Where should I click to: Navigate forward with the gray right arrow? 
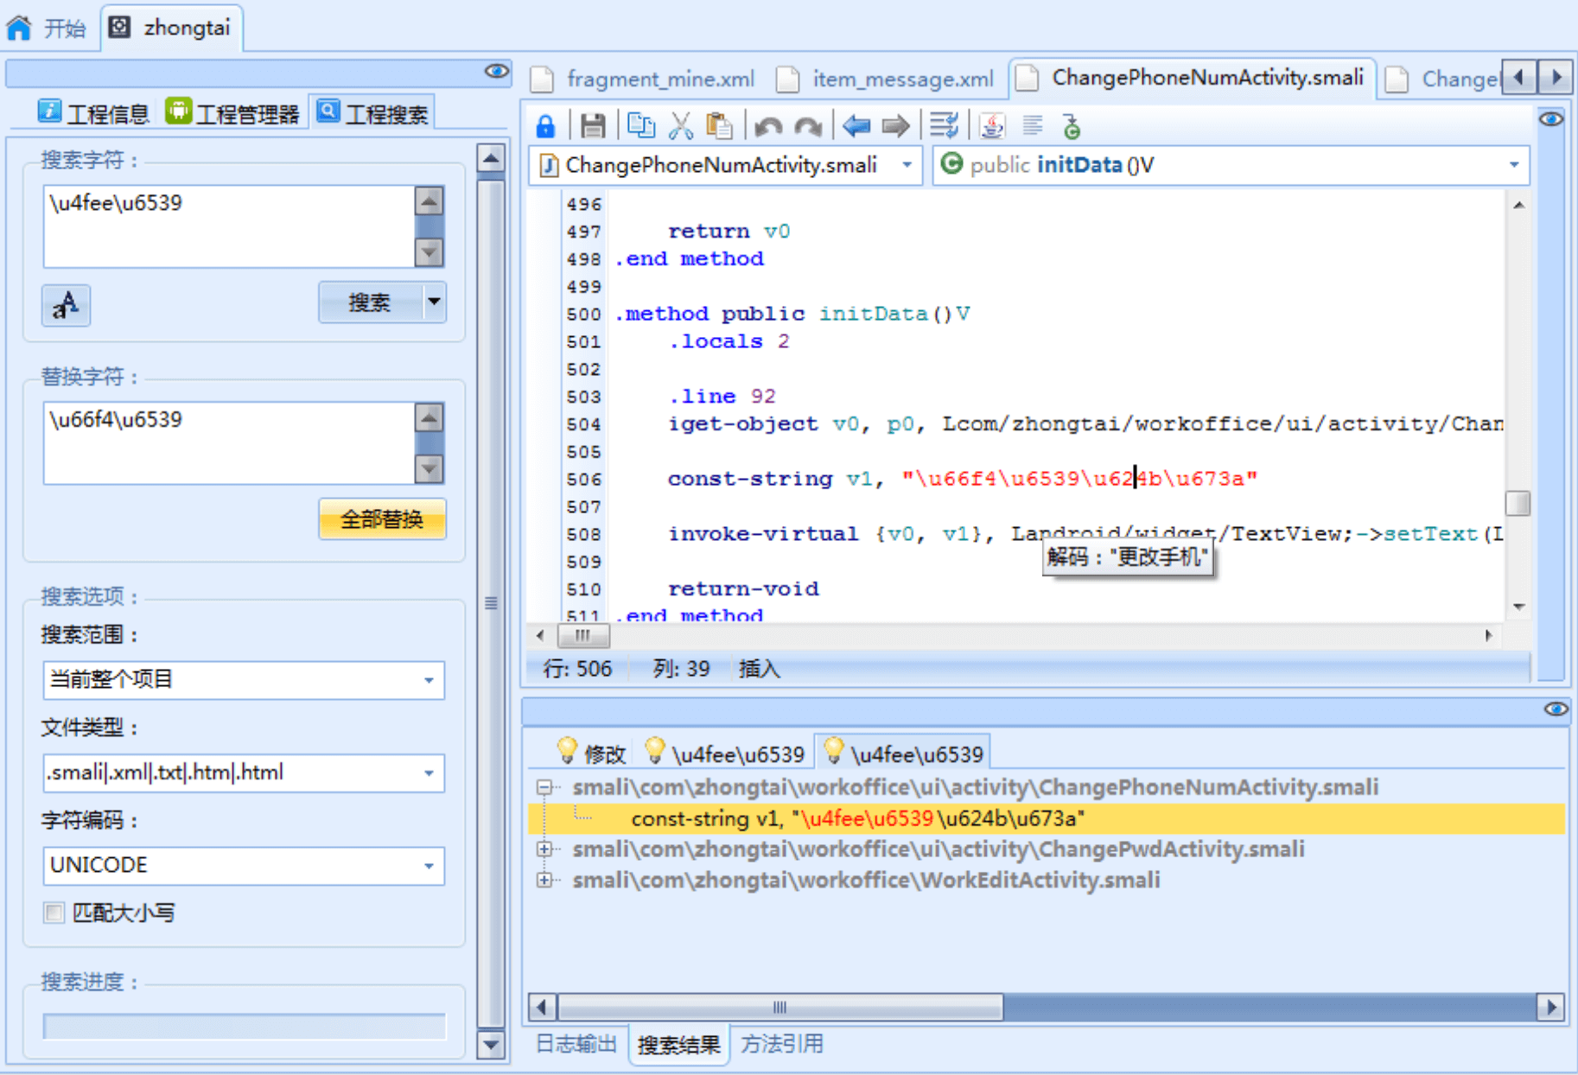click(x=895, y=126)
